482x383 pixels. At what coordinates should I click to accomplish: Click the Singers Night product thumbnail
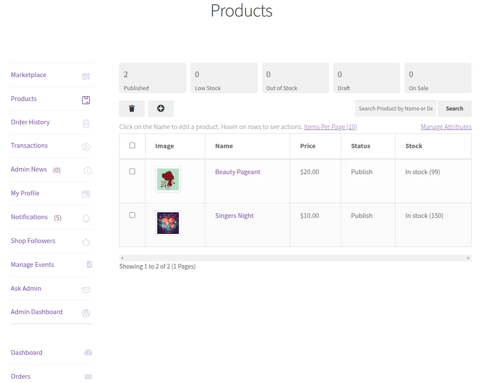(168, 223)
